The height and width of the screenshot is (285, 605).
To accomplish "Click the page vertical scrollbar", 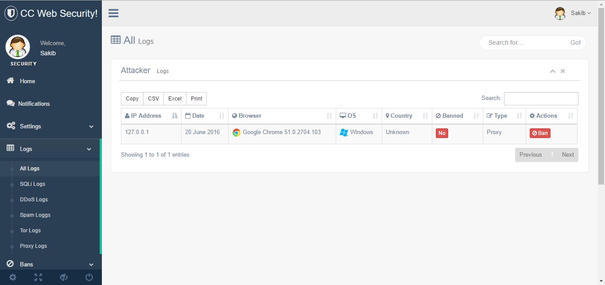I will (601, 96).
